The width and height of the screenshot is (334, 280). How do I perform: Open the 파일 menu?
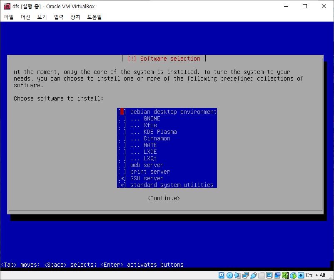pos(9,17)
